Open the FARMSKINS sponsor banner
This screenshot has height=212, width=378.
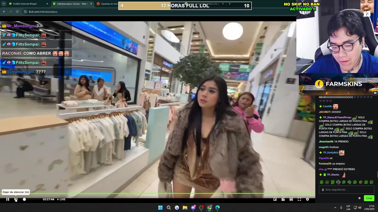(x=338, y=84)
